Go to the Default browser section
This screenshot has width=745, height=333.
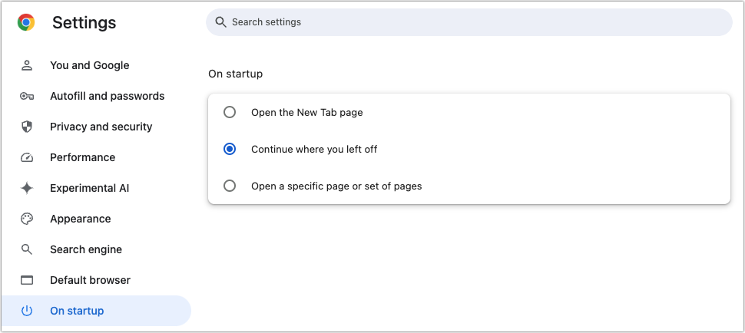tap(90, 280)
